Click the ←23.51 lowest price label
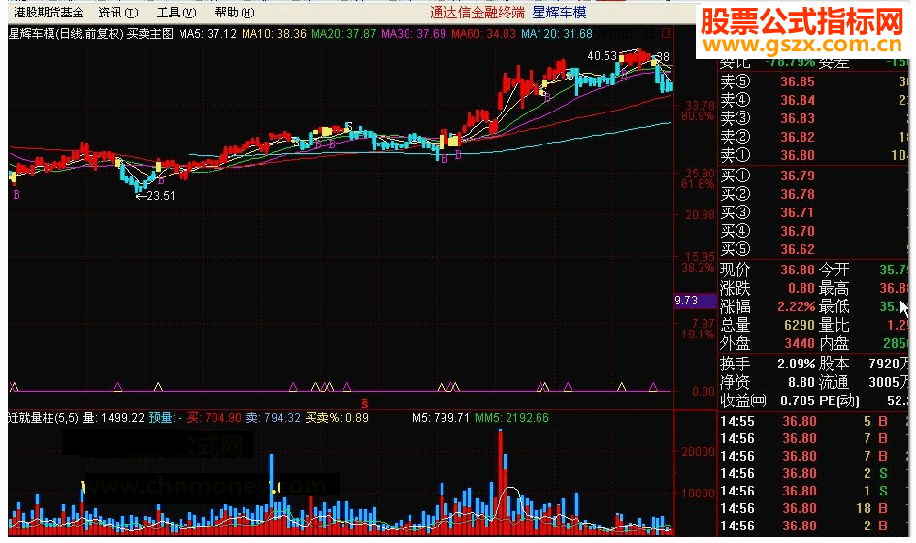 pyautogui.click(x=155, y=196)
